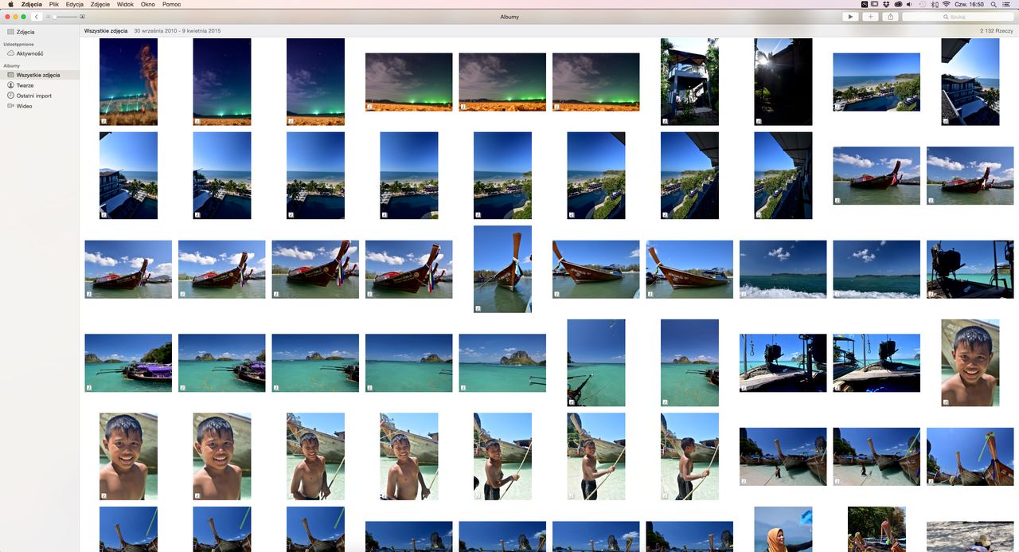The height and width of the screenshot is (552, 1019).
Task: Open the Plik menu
Action: click(54, 4)
